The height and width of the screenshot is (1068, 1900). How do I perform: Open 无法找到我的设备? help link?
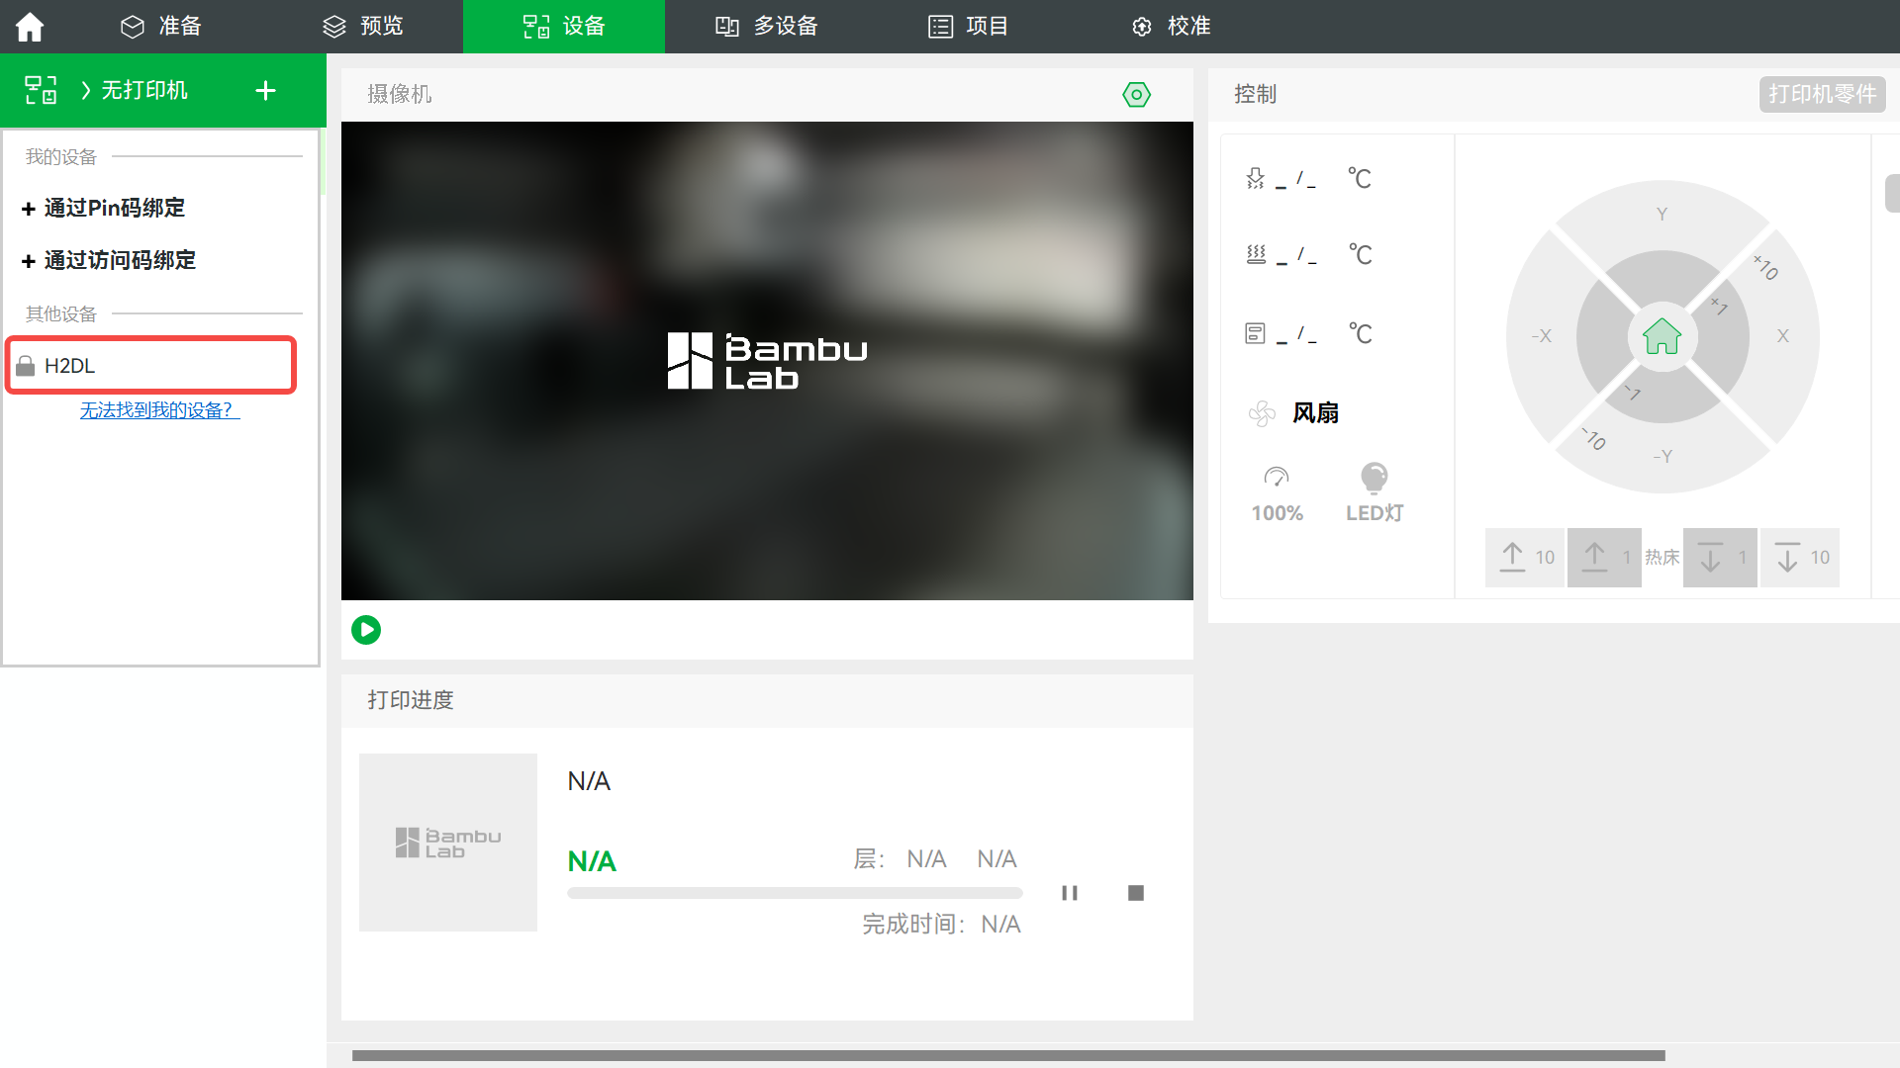click(x=159, y=409)
